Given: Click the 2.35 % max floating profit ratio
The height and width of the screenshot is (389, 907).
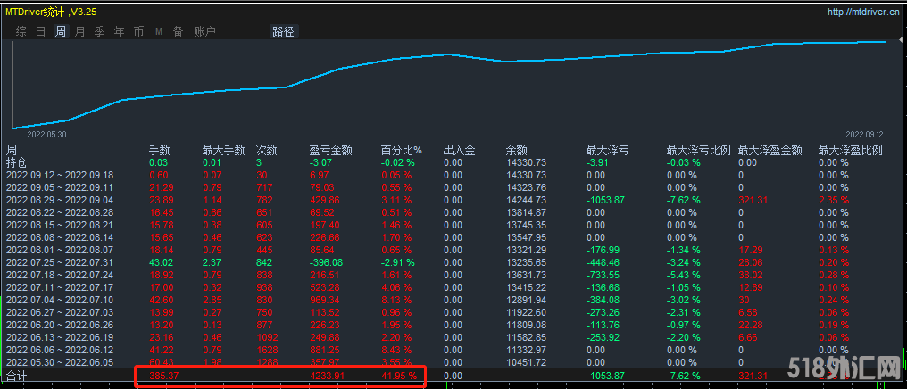Looking at the screenshot, I should point(834,200).
